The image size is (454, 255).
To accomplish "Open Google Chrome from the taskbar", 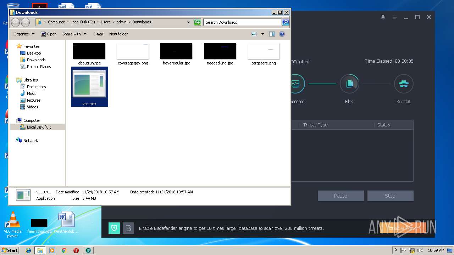I will tap(64, 250).
